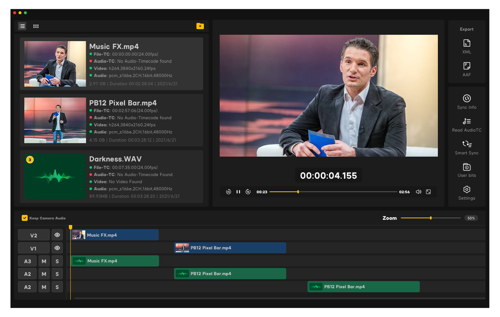Add new folder with yellow button
Screen dimensions: 500x317
click(x=200, y=26)
